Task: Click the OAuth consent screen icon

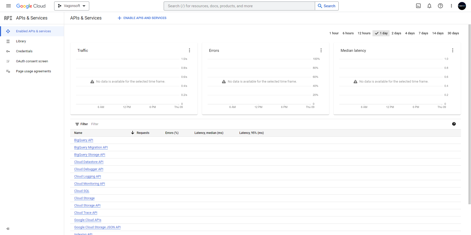Action: [x=8, y=61]
